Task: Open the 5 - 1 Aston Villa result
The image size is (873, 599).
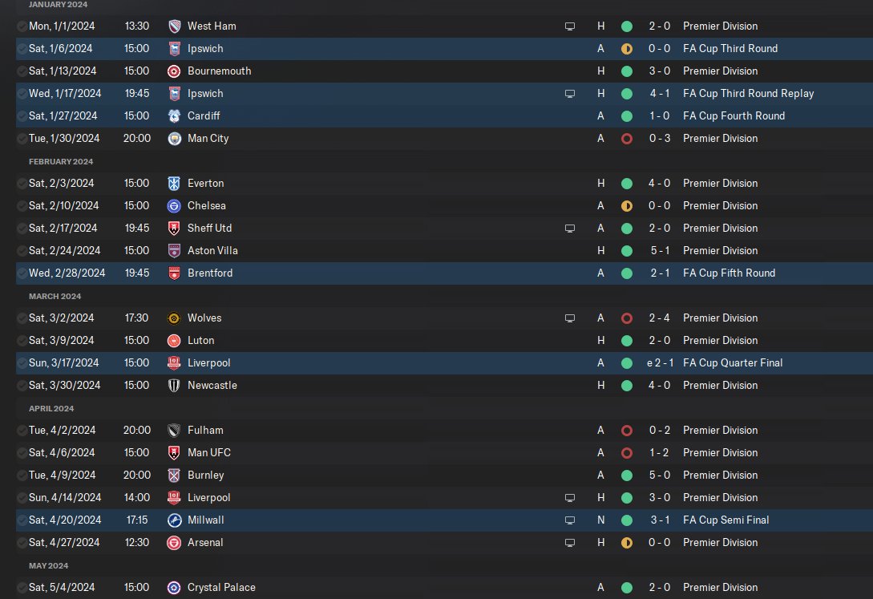Action: pyautogui.click(x=660, y=251)
